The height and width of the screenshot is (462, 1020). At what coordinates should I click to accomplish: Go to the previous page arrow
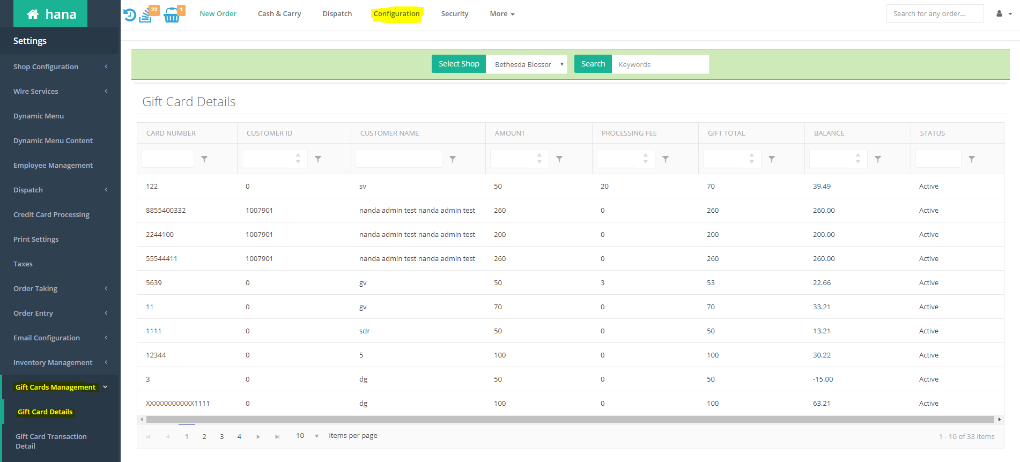[168, 437]
